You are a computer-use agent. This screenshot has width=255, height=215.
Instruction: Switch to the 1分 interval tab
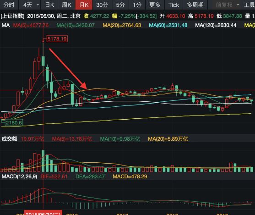click(137, 5)
